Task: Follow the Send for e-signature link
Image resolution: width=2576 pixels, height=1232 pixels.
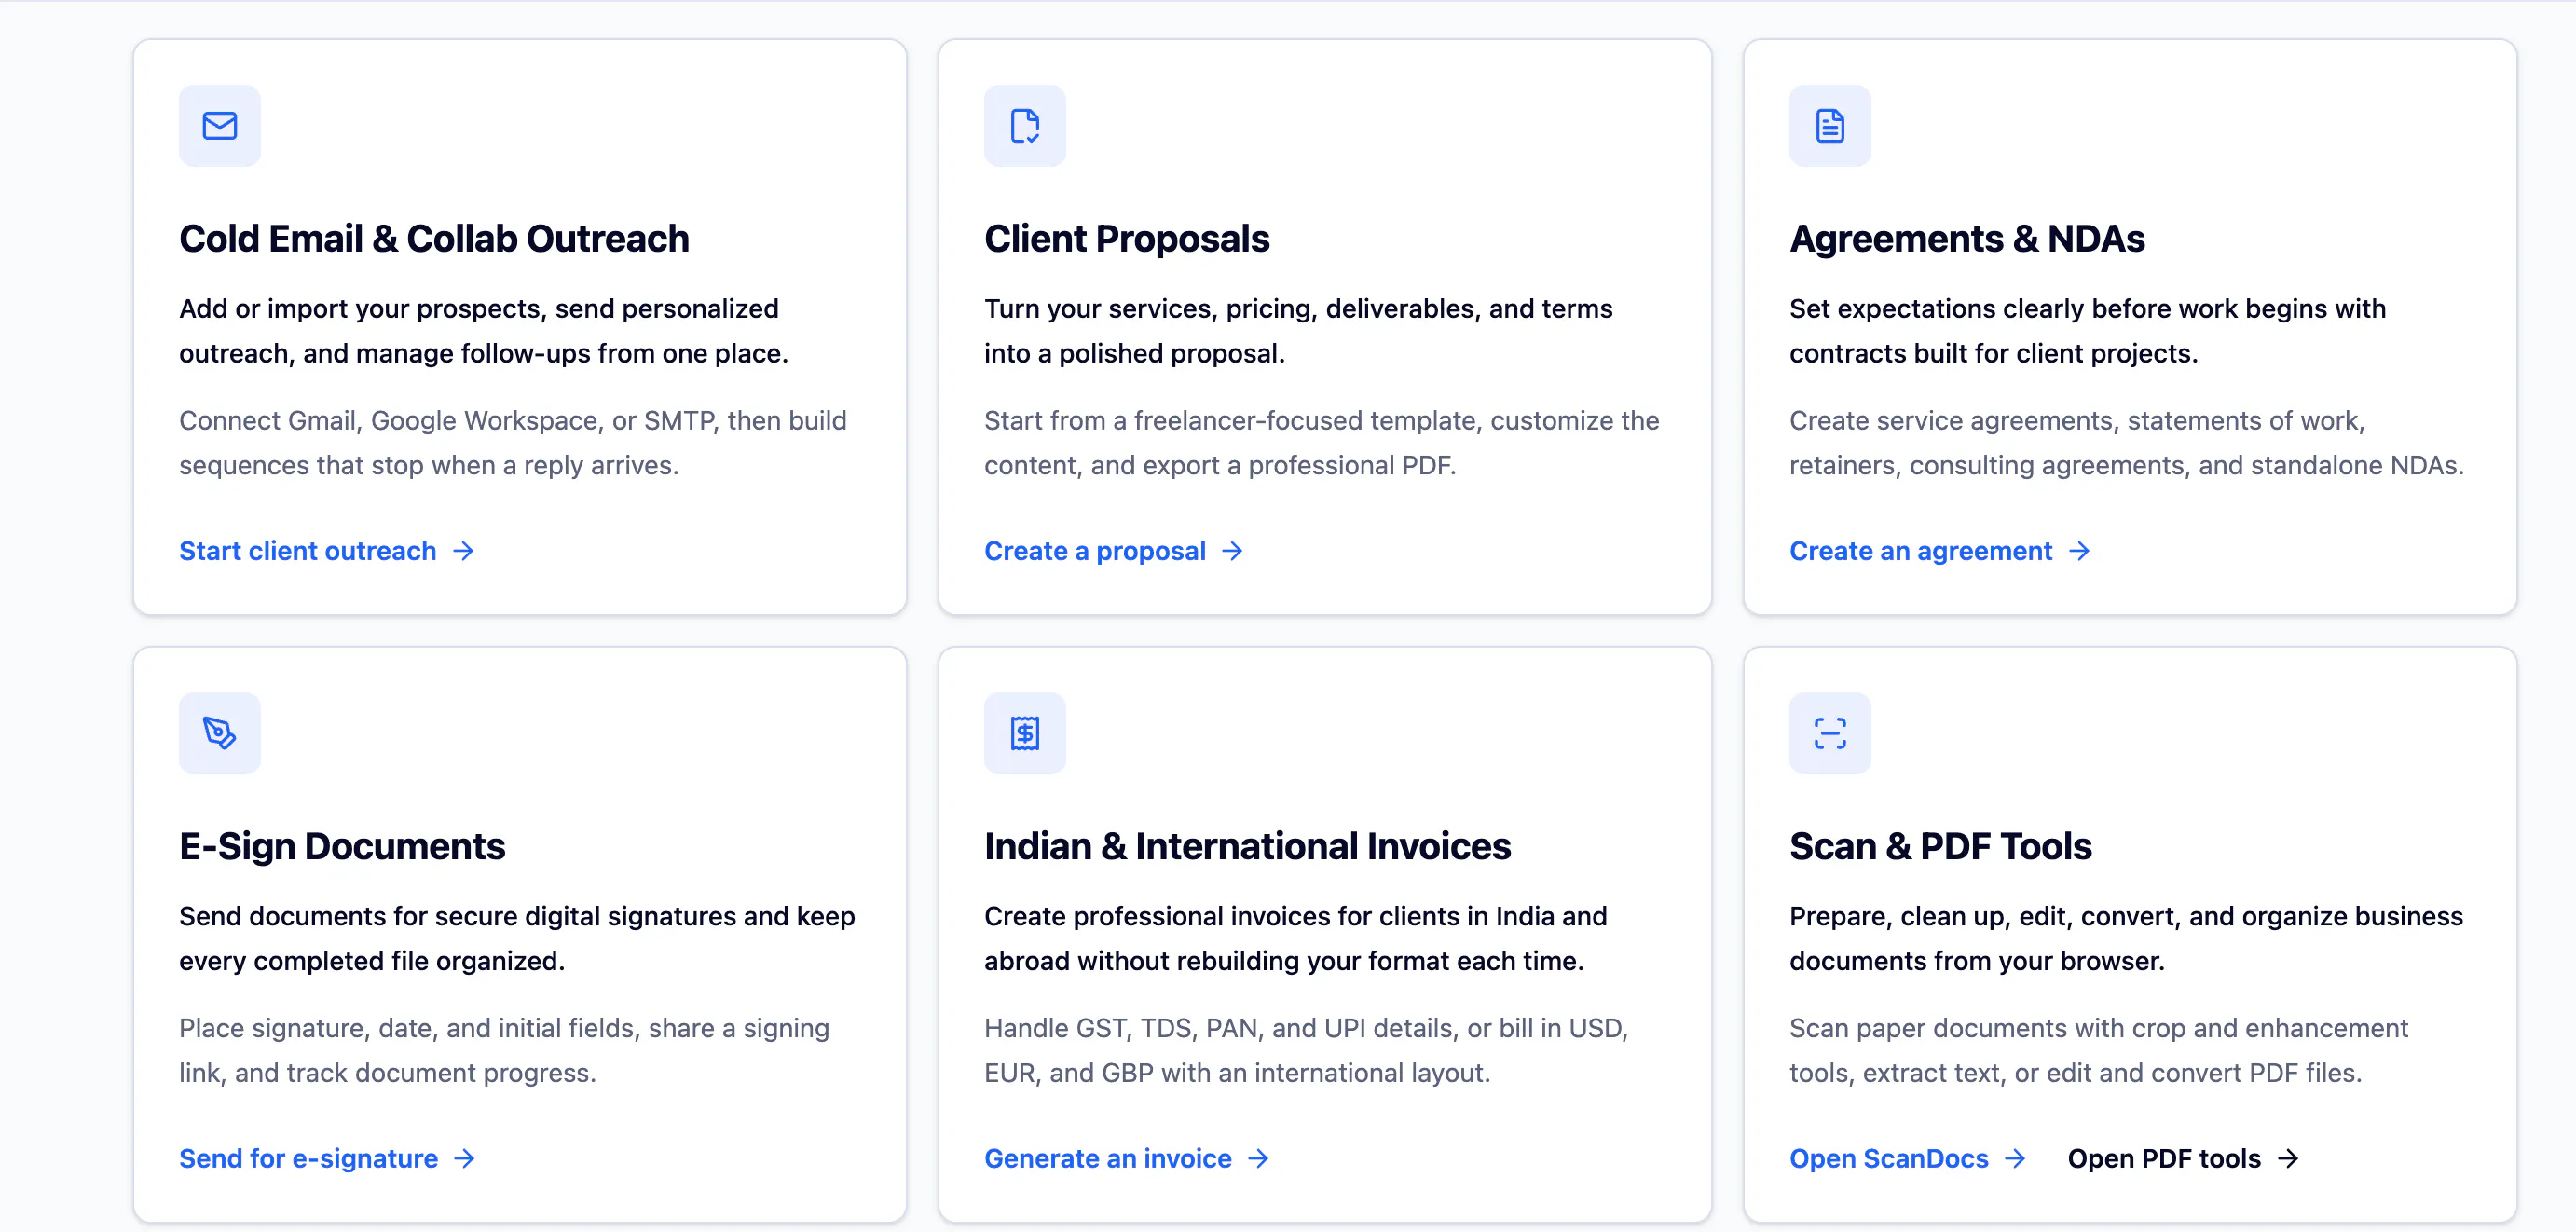Action: [x=327, y=1158]
